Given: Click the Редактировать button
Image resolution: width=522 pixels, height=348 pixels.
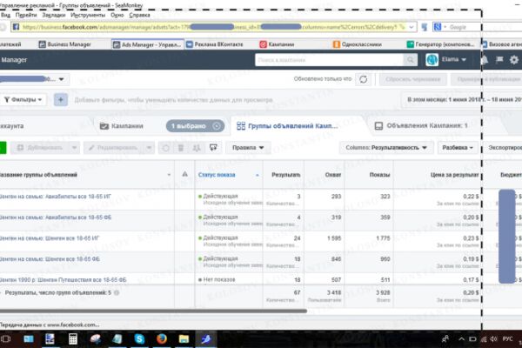Looking at the screenshot, I should pyautogui.click(x=113, y=148).
